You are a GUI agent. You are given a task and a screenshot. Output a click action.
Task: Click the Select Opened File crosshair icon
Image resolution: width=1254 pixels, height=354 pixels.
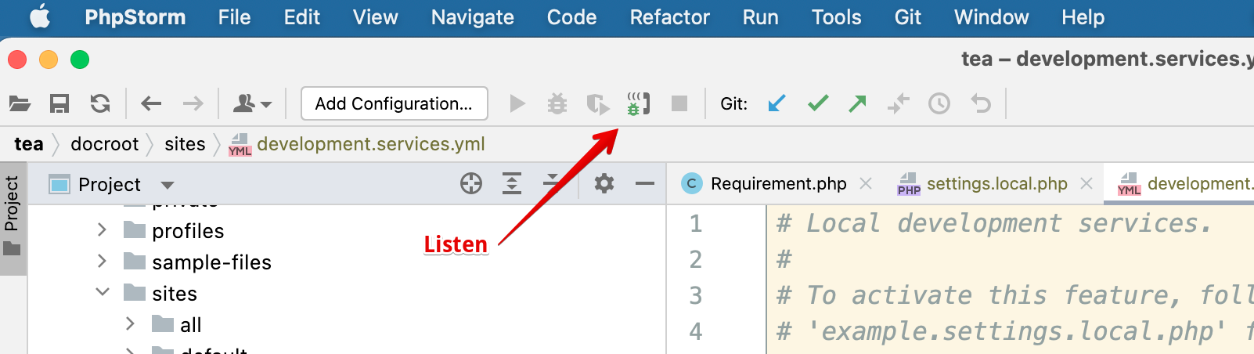pyautogui.click(x=471, y=184)
